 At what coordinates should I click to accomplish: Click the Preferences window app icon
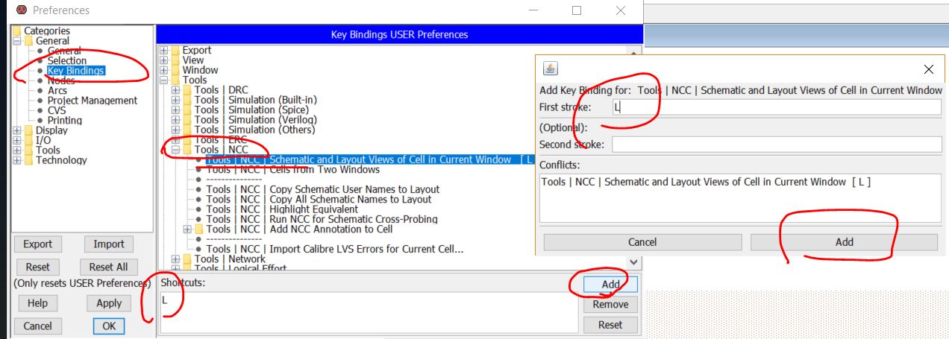[x=21, y=10]
